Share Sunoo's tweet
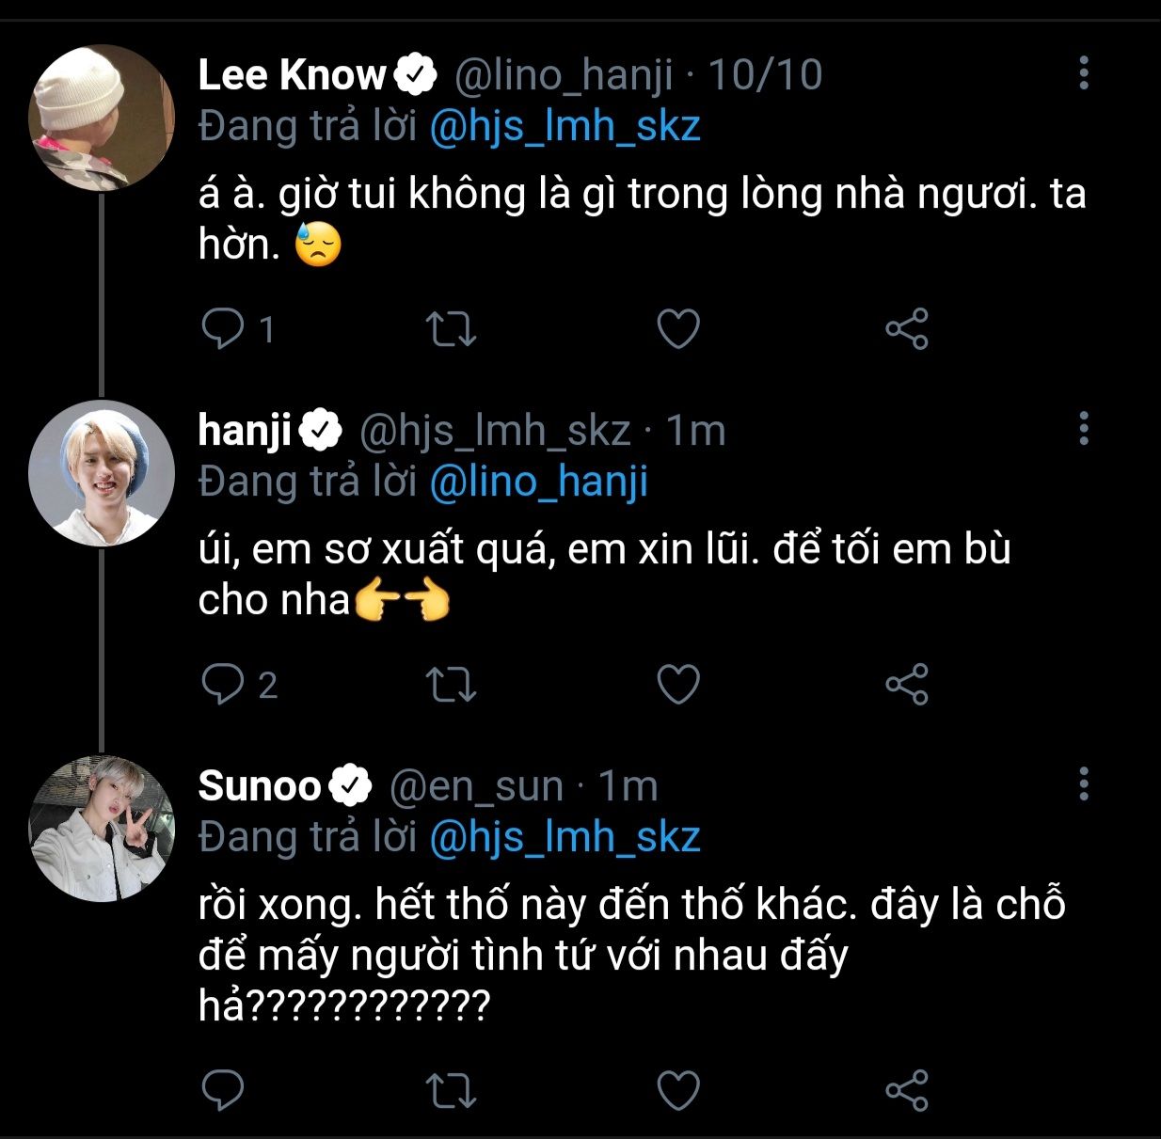Image resolution: width=1161 pixels, height=1139 pixels. [907, 1090]
